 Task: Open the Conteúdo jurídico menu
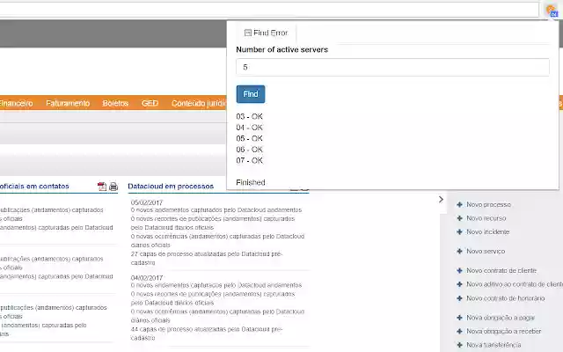[199, 104]
